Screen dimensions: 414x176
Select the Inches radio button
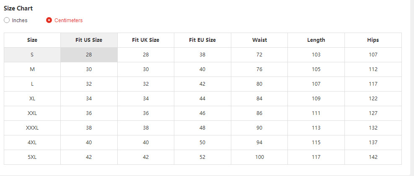(x=7, y=20)
